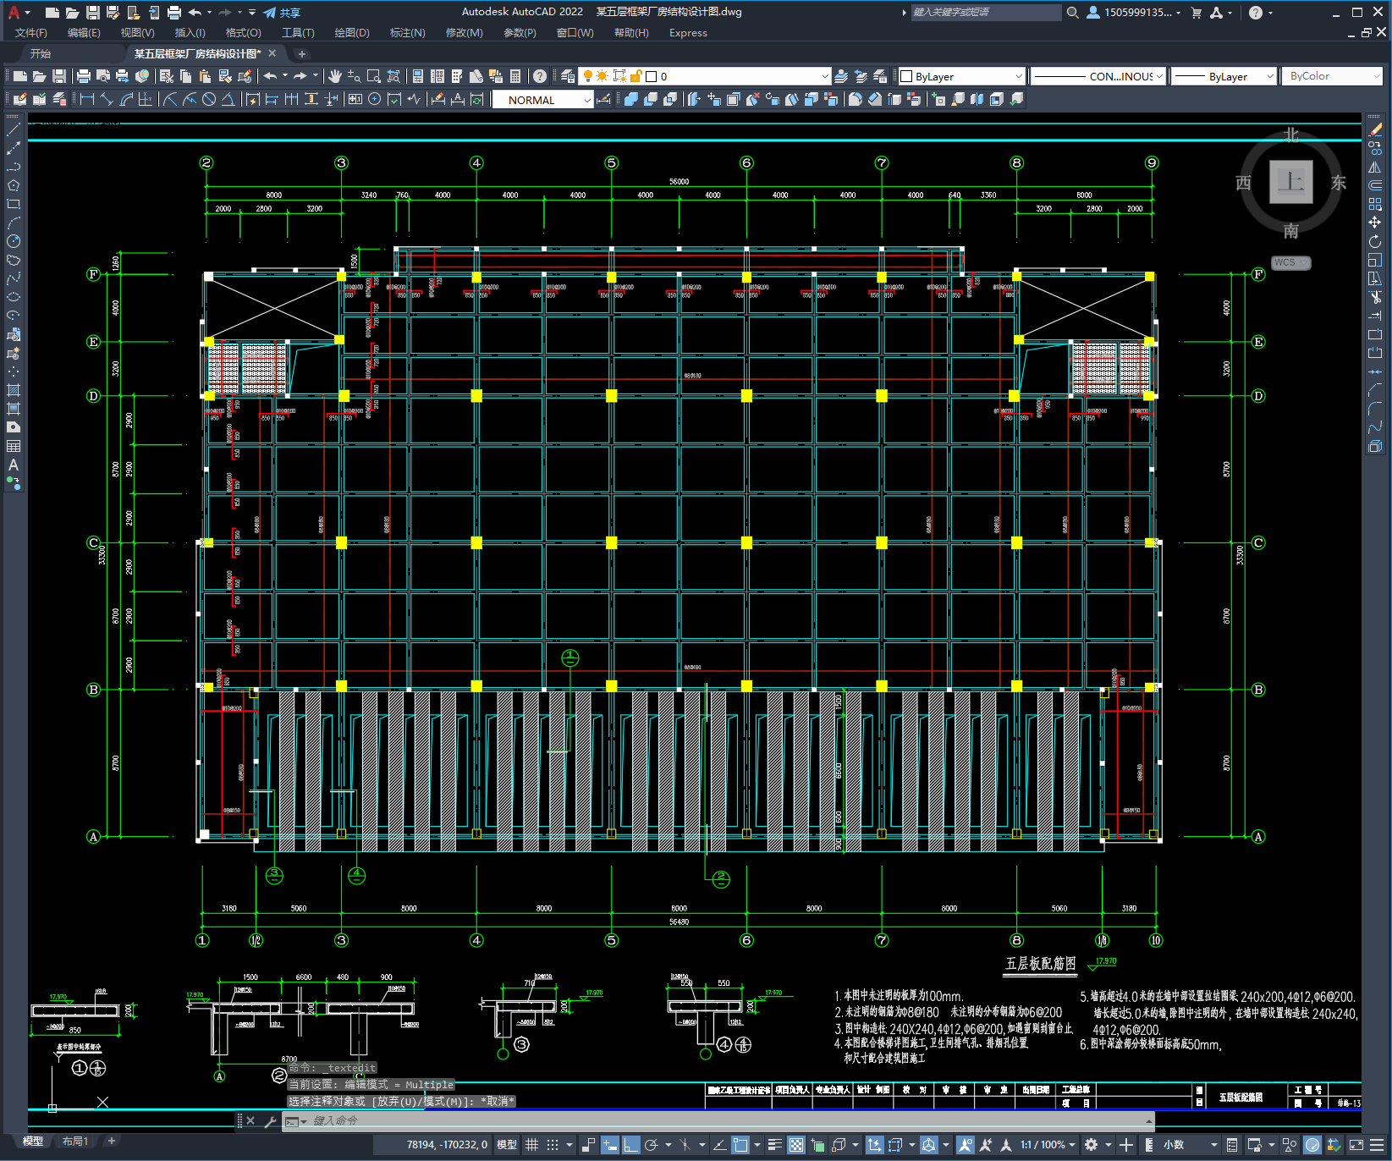
Task: Toggle object snap in status bar
Action: [740, 1145]
